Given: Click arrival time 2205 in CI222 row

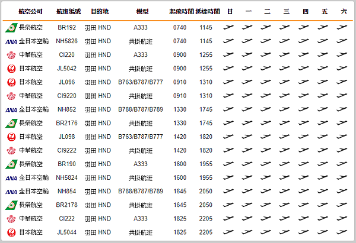Looking at the screenshot, I should pos(206,219).
